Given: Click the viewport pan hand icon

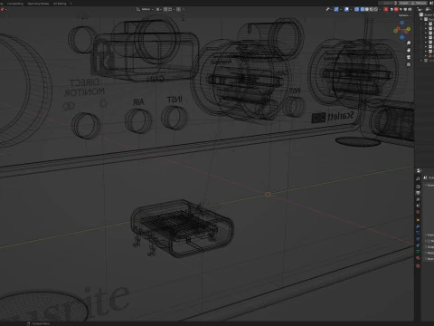Looking at the screenshot, I should (409, 50).
